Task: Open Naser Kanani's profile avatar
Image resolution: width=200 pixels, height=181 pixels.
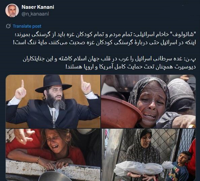Action: pyautogui.click(x=12, y=10)
